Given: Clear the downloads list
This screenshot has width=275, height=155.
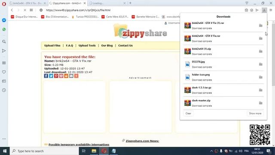Looking at the screenshot, I should (x=188, y=113).
